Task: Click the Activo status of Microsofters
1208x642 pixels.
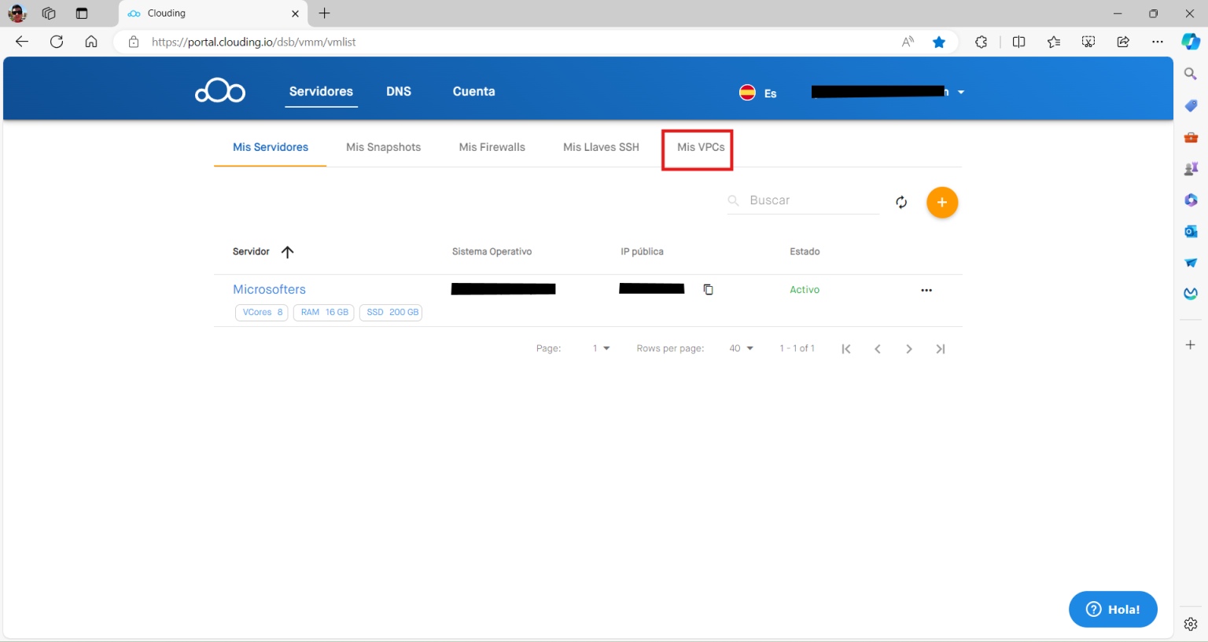Action: [x=805, y=290]
